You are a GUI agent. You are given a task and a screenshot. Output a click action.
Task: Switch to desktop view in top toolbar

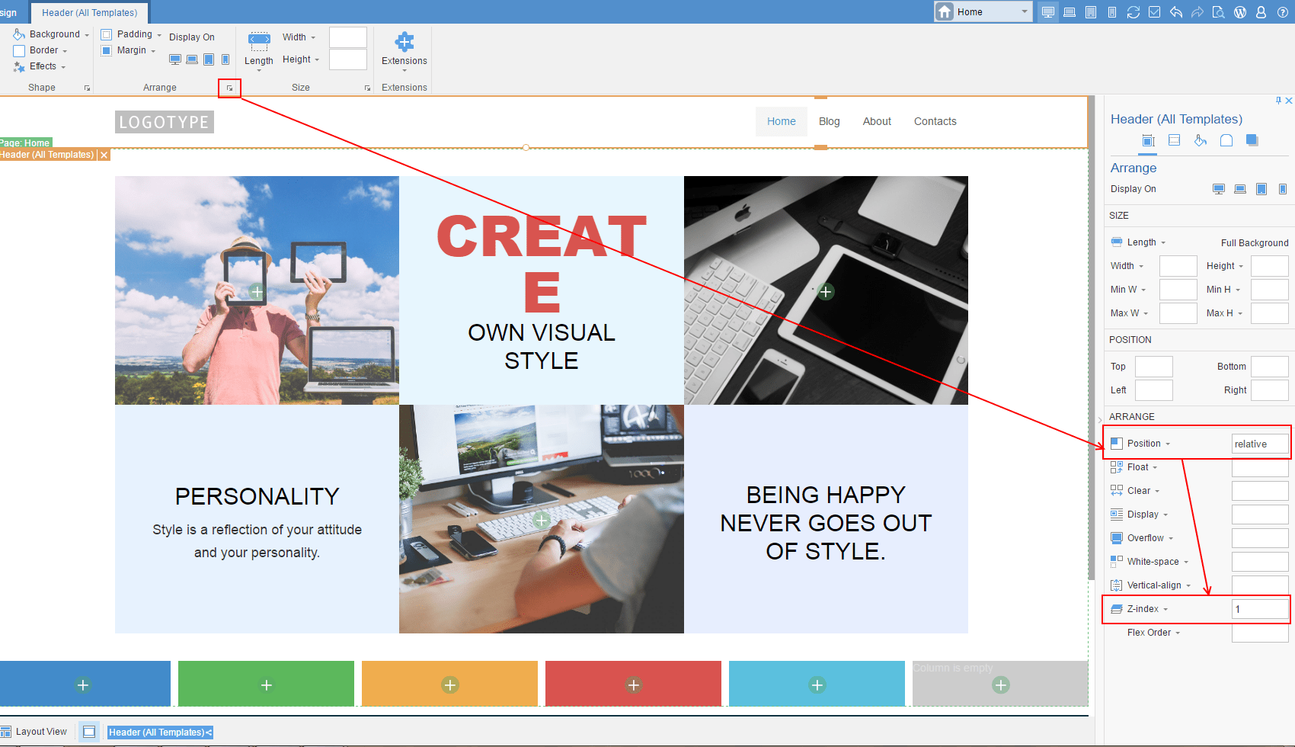point(1049,12)
